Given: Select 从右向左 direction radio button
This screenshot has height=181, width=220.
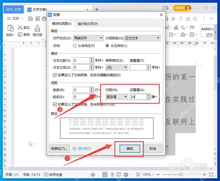Looking at the screenshot, I should coord(75,46).
